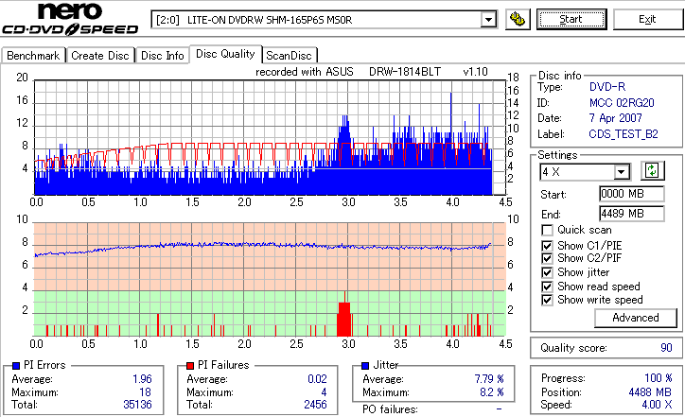
Task: Click the Start position MB field
Action: (632, 194)
